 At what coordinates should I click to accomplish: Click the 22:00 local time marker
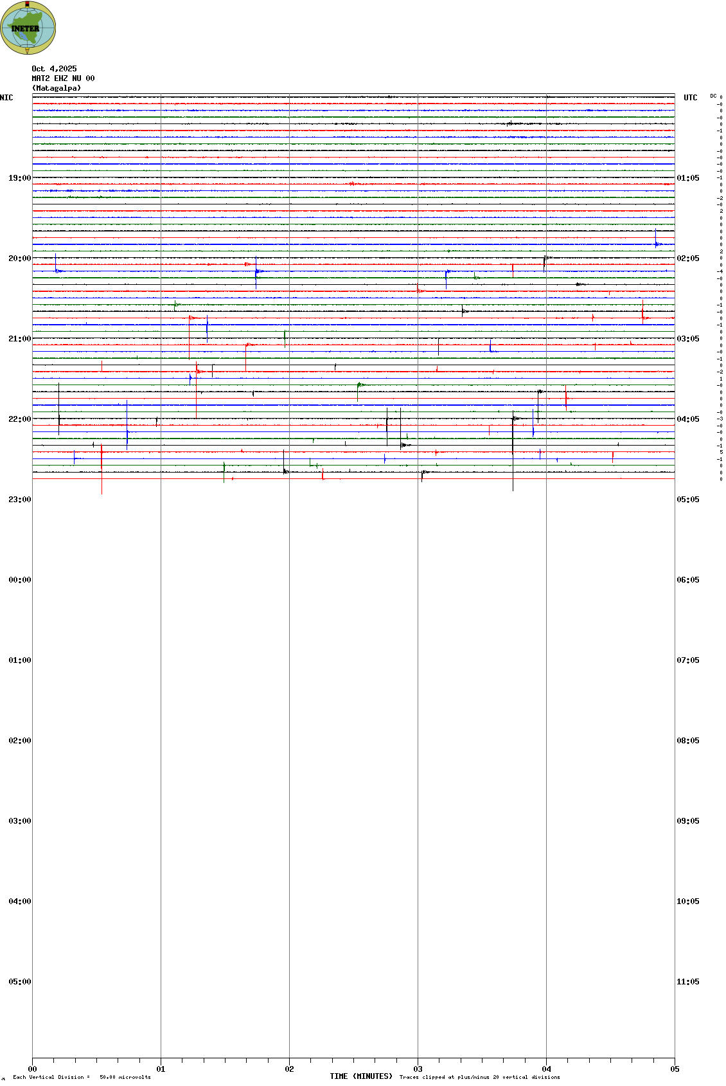coord(19,419)
